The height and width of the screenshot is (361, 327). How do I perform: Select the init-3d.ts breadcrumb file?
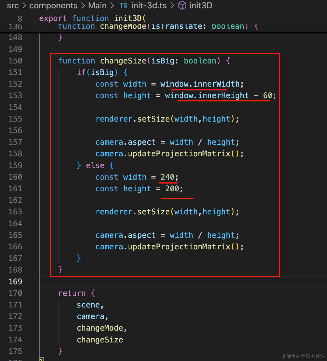(149, 5)
